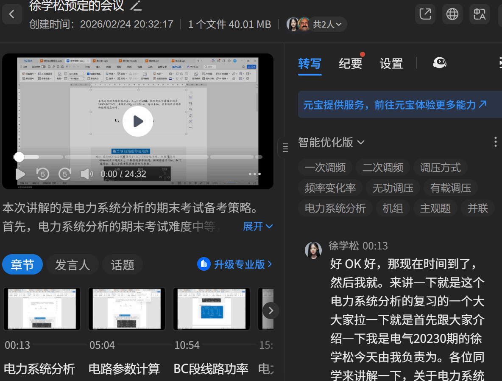The width and height of the screenshot is (502, 381).
Task: Mute the video volume speaker
Action: point(86,174)
